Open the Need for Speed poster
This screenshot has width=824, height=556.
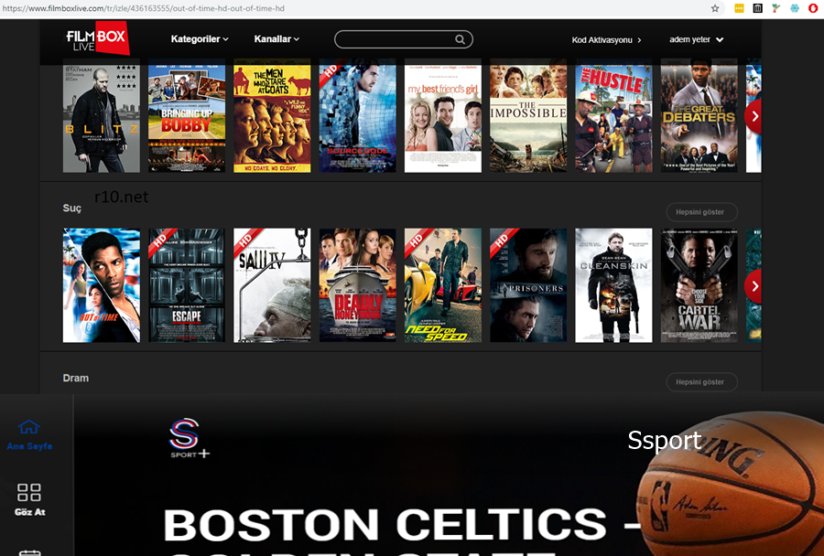443,285
